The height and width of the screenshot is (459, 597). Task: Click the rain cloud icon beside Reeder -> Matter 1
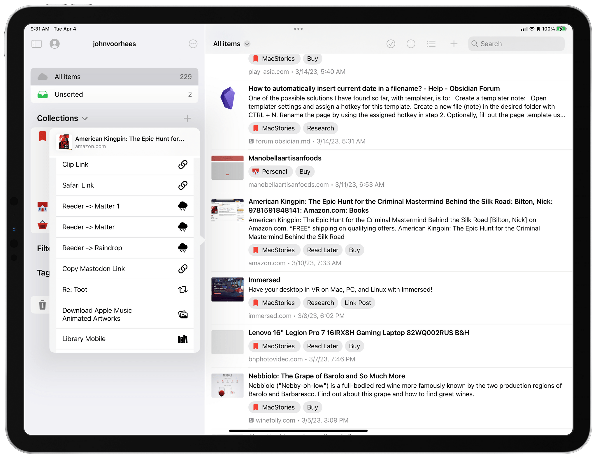[183, 206]
